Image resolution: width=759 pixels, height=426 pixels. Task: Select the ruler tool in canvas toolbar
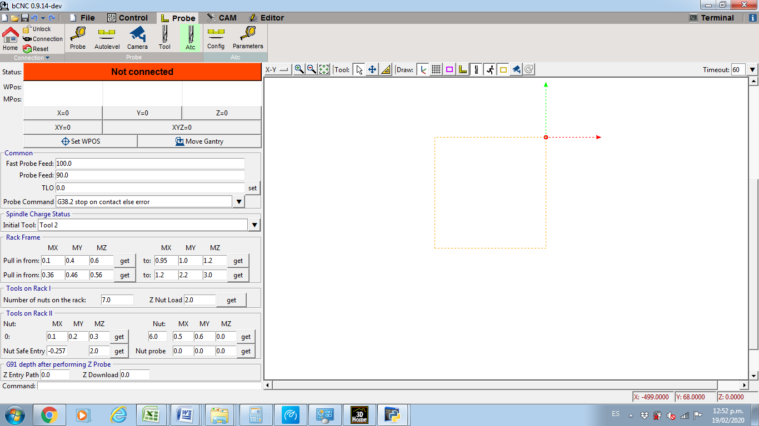tap(386, 69)
